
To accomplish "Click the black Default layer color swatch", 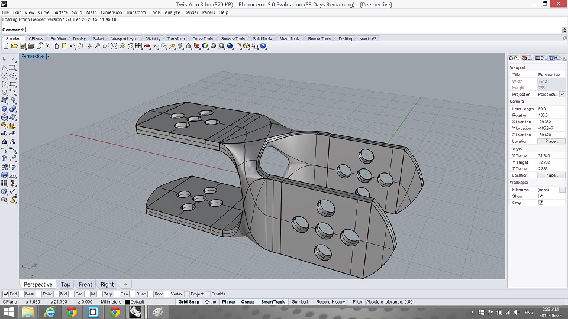I will click(128, 302).
